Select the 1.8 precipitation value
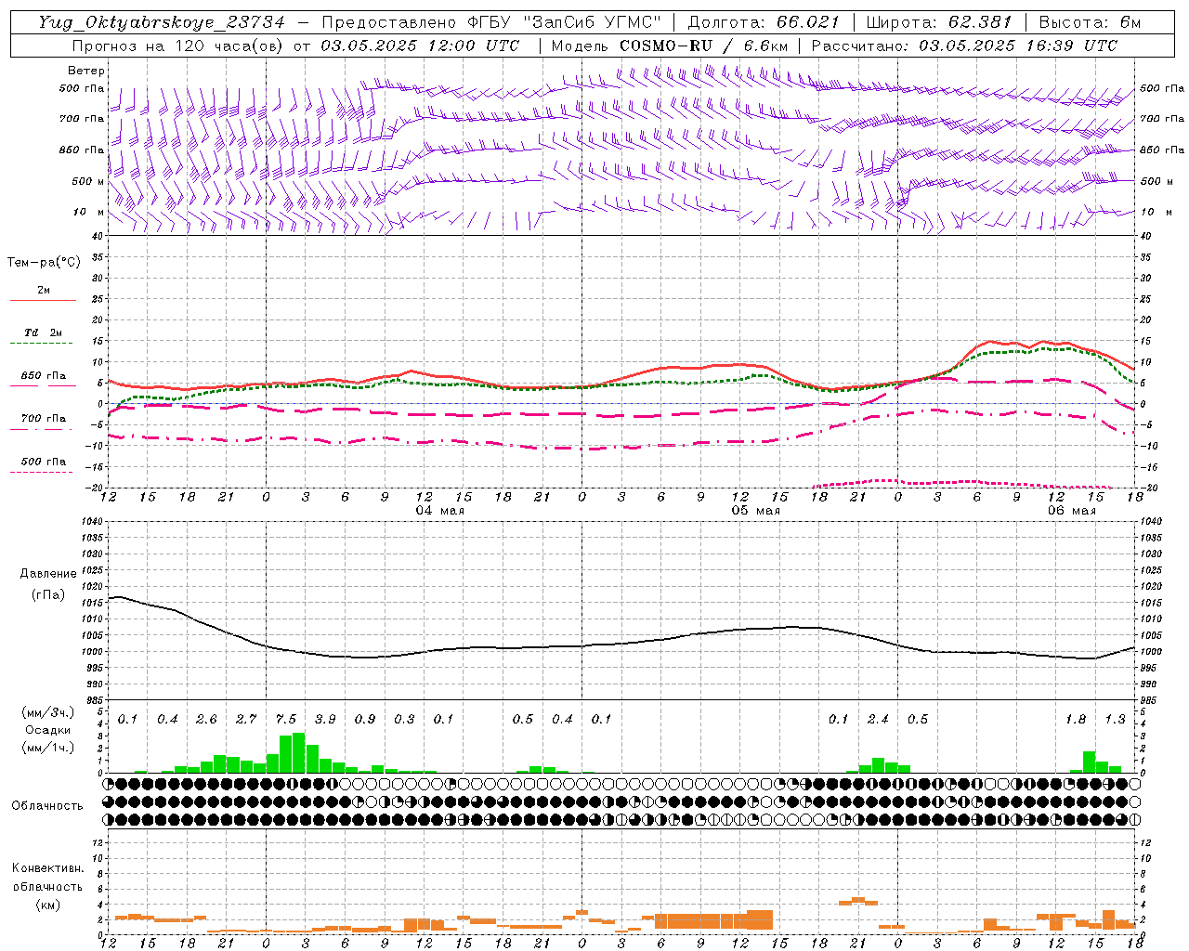The width and height of the screenshot is (1189, 951). (x=1076, y=719)
